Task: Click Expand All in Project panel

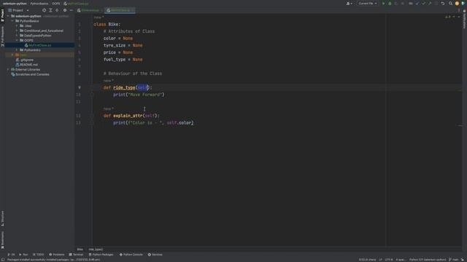Action: [x=50, y=10]
